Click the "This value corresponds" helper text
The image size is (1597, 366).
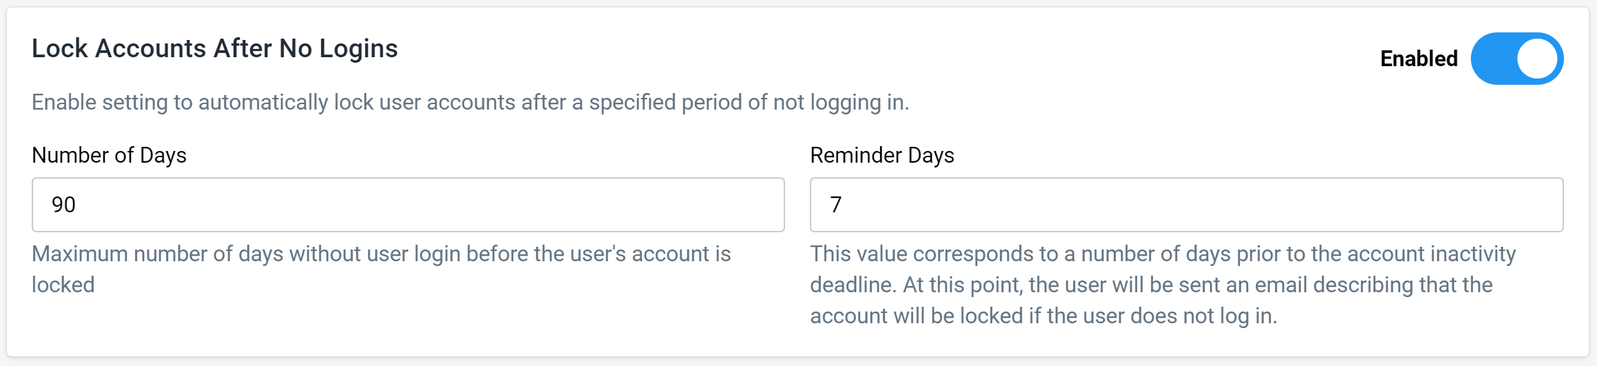(1163, 285)
